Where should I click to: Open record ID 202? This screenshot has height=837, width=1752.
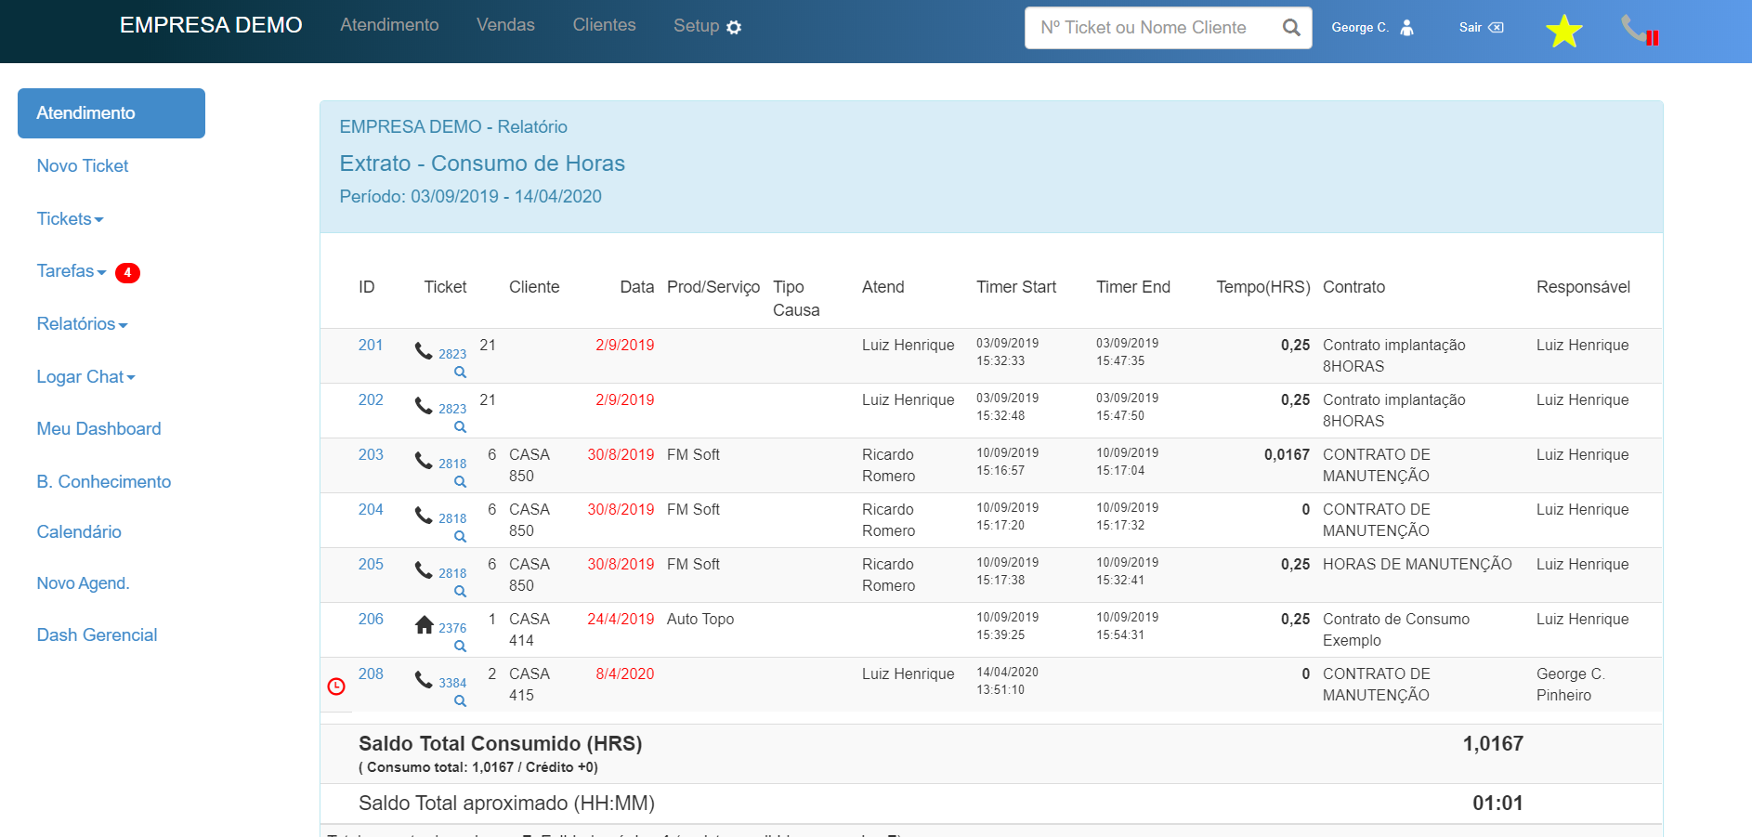tap(371, 399)
